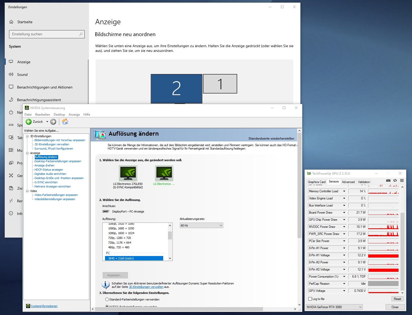Screen dimensions: 412x315
Task: Click the resolution list scrollbar down arrow
Action: (x=170, y=258)
